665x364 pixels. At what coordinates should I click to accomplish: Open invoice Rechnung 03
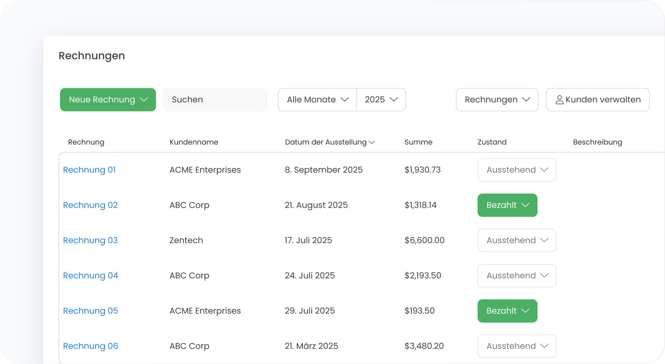click(90, 240)
